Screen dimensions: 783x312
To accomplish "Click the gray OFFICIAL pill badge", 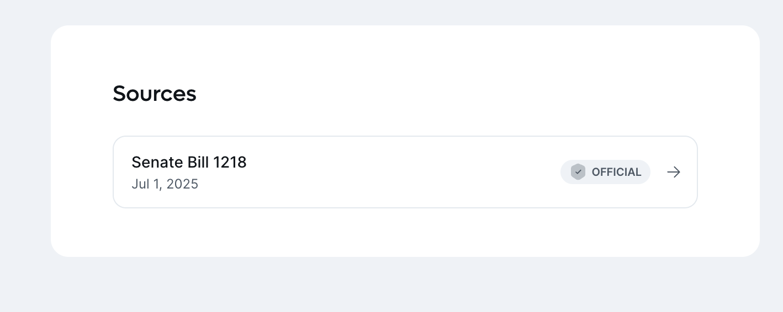I will (605, 172).
